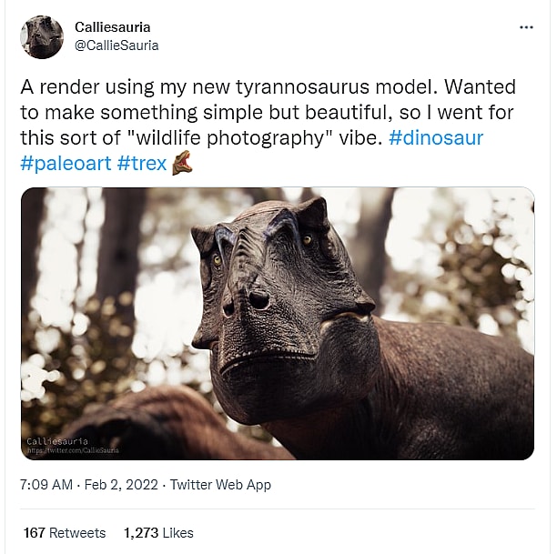Open the #dinosaur hashtag
This screenshot has height=554, width=557.
tap(436, 138)
